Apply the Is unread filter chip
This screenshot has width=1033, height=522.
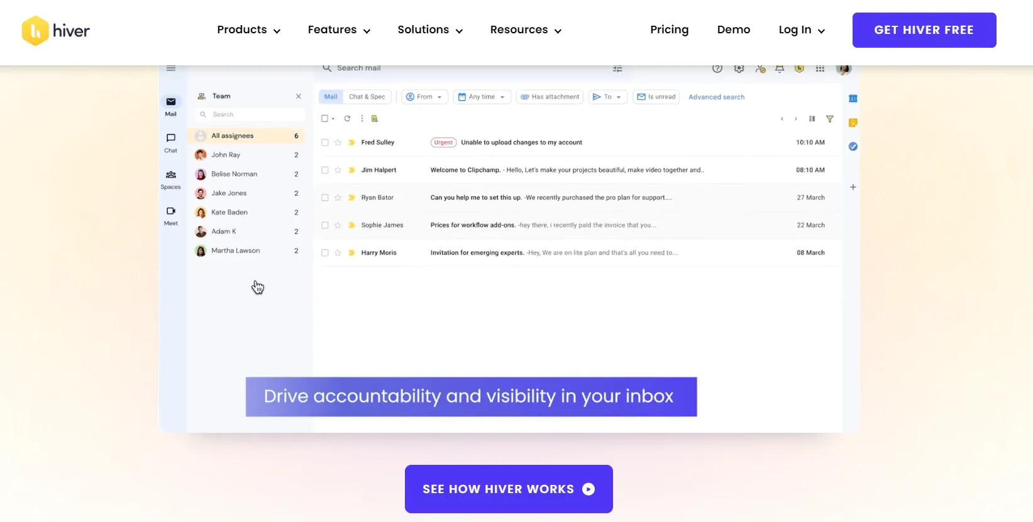pos(656,97)
